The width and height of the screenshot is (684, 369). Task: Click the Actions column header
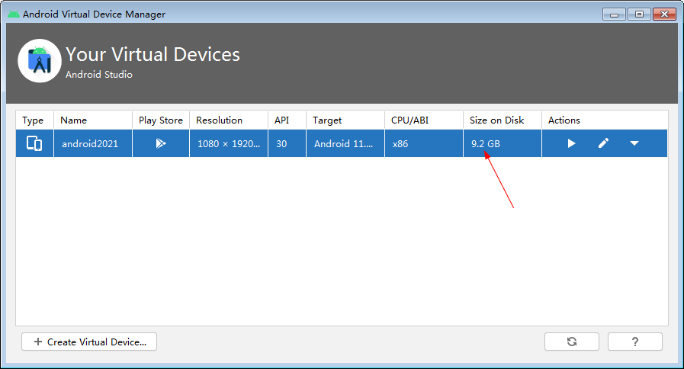[x=605, y=120]
